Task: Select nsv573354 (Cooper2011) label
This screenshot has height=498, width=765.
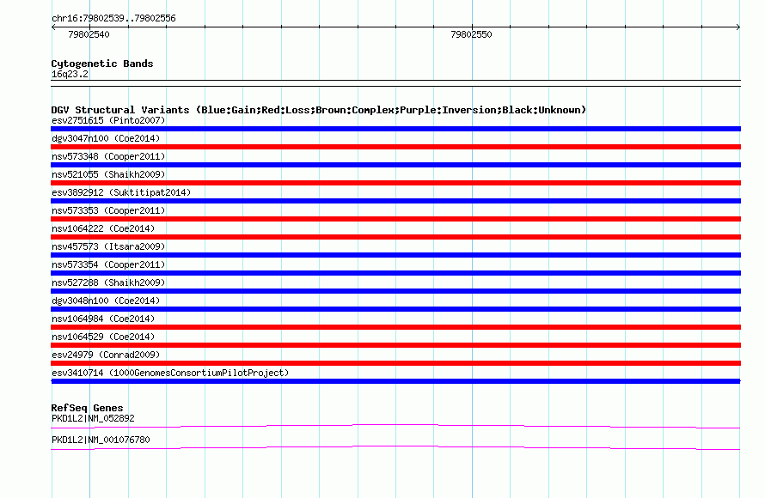Action: pyautogui.click(x=108, y=264)
